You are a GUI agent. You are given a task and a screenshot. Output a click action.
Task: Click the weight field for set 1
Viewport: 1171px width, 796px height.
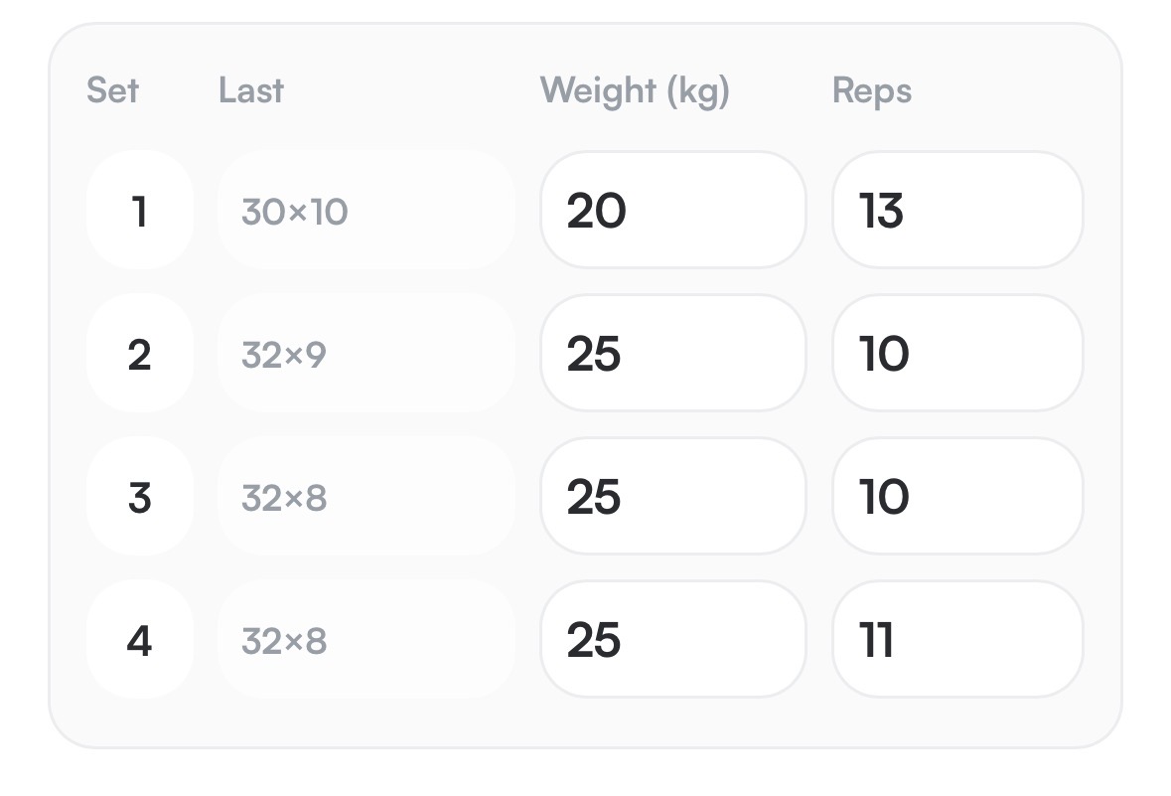click(672, 210)
